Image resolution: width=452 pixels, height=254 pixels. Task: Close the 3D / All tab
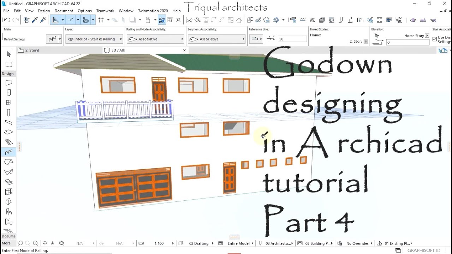(184, 50)
